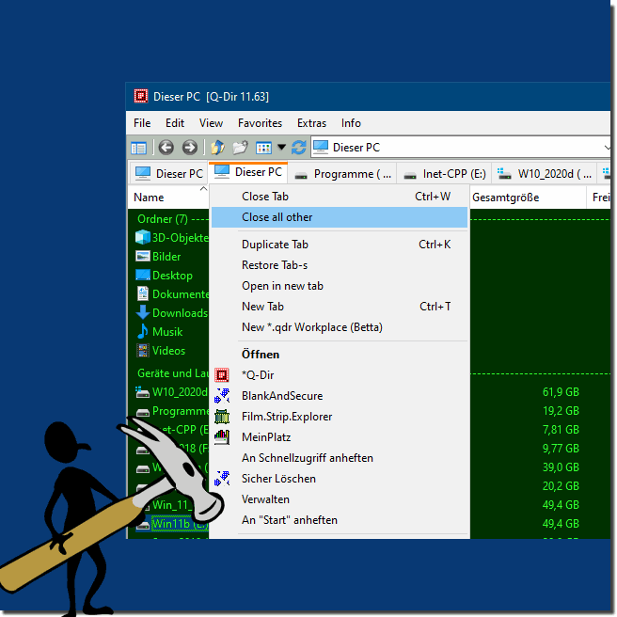Choose An Schnellzugriff anheften
The image size is (617, 617).
pyautogui.click(x=340, y=458)
